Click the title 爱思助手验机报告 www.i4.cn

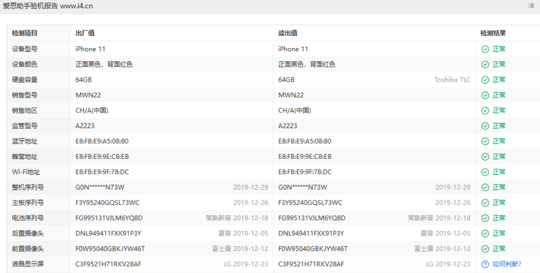pyautogui.click(x=47, y=6)
